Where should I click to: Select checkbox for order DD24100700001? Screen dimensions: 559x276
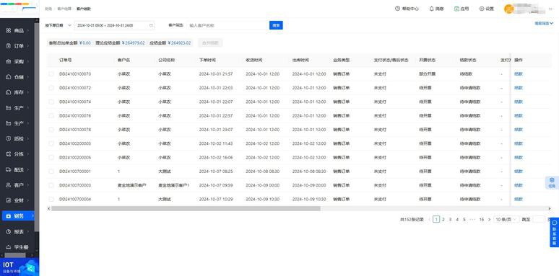pyautogui.click(x=51, y=171)
